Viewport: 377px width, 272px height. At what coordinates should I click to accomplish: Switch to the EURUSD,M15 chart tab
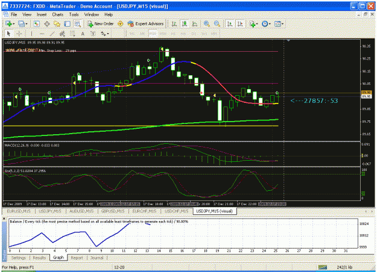tap(19, 211)
